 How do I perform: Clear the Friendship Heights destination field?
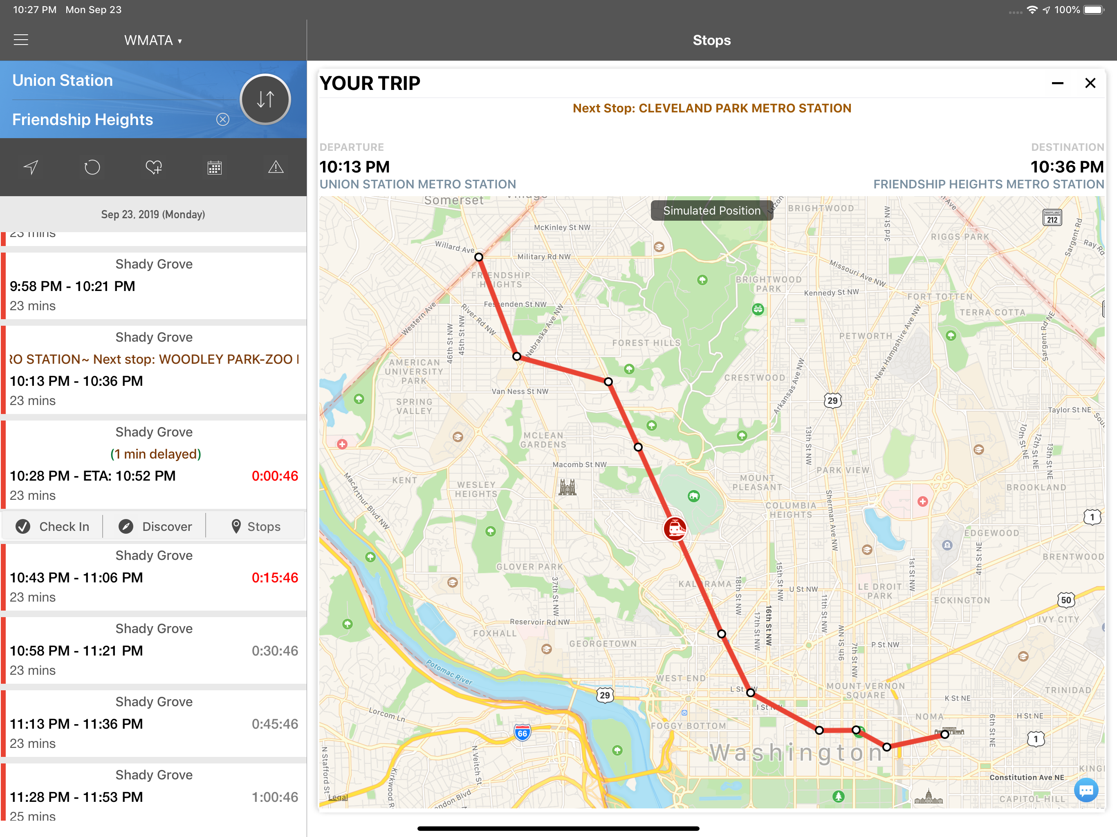[x=223, y=119]
